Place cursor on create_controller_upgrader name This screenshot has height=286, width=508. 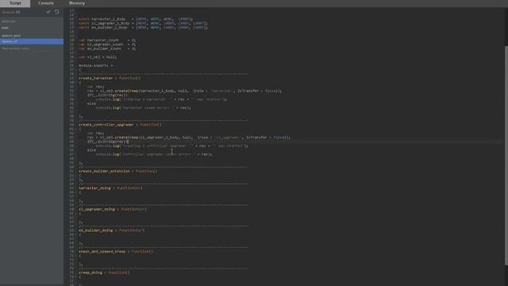point(106,125)
